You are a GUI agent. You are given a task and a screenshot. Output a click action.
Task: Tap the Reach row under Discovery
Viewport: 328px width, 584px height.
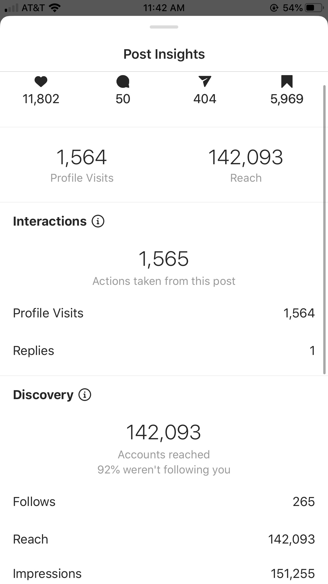pyautogui.click(x=164, y=539)
